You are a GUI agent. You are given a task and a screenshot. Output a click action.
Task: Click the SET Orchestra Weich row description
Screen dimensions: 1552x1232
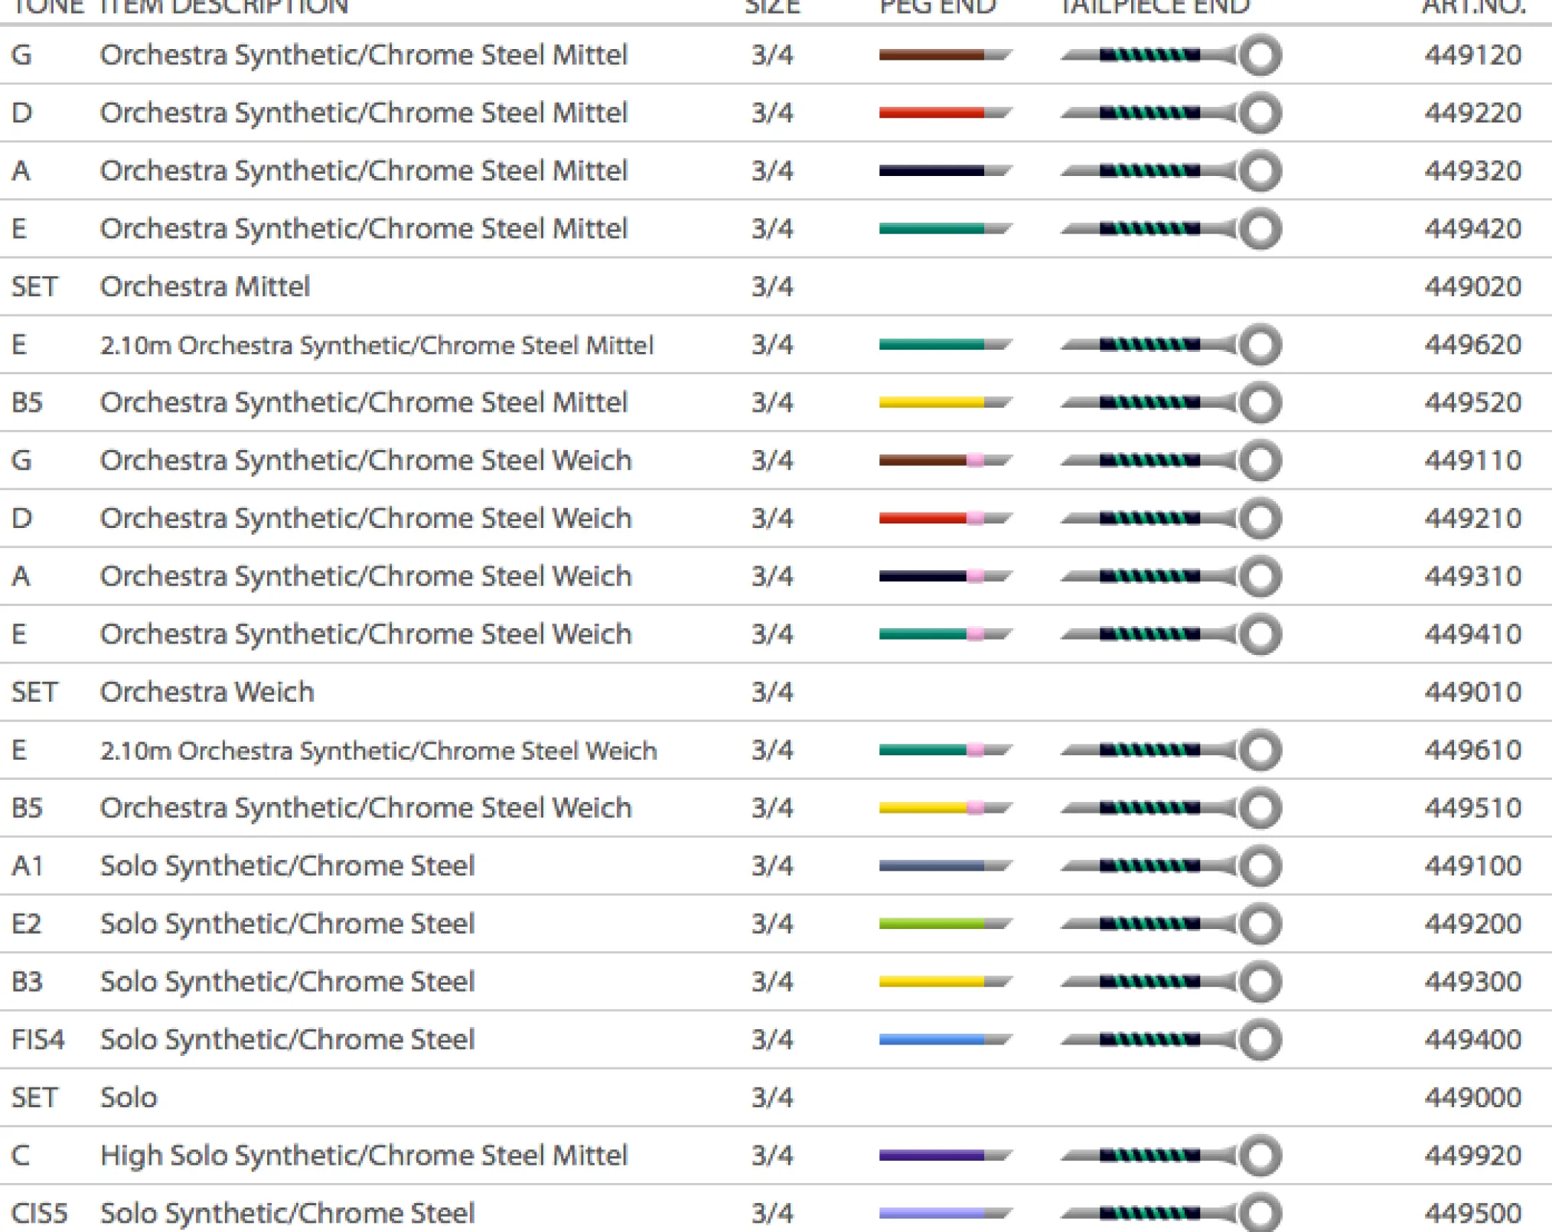click(207, 692)
